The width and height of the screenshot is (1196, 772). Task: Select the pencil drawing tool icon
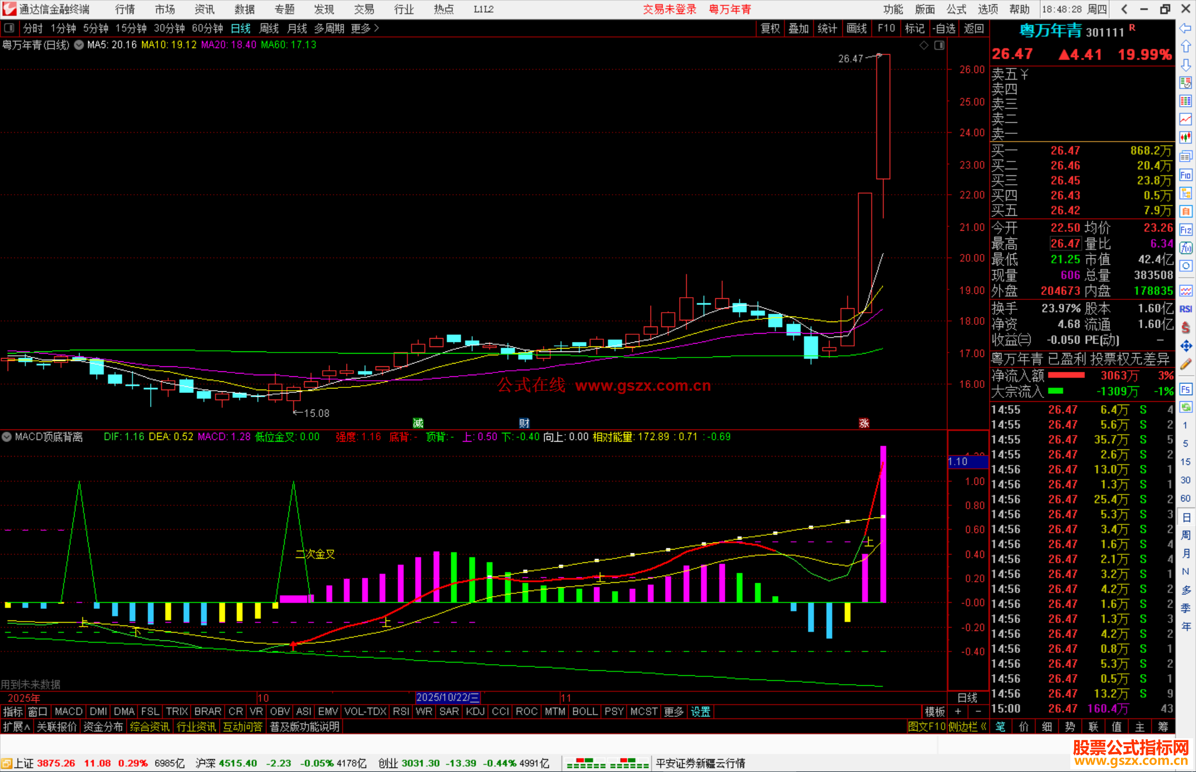pyautogui.click(x=1185, y=364)
